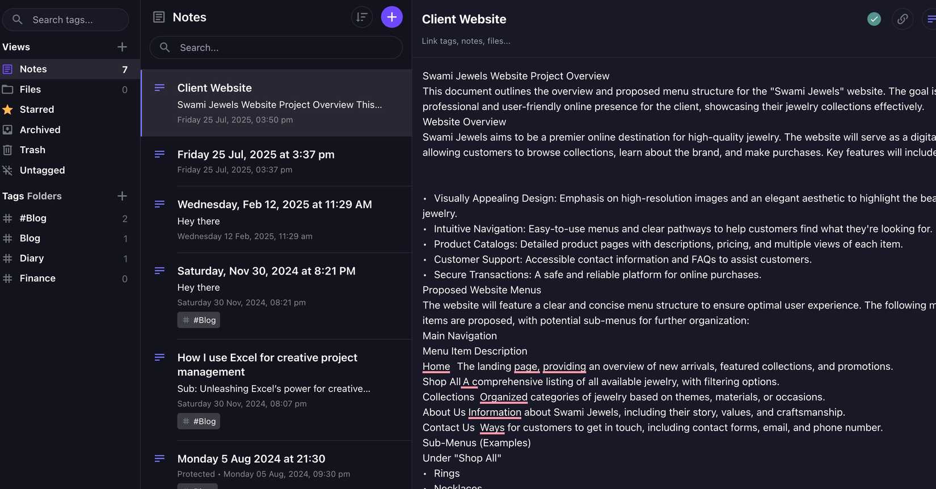Add a new tag with plus icon

click(122, 196)
